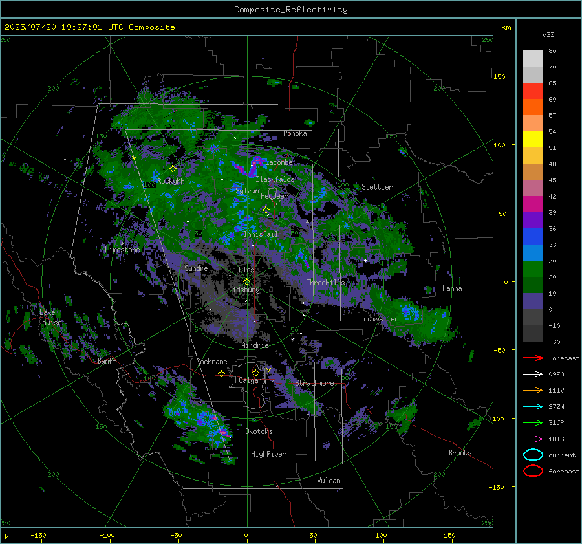Click the Limestone label

click(x=122, y=250)
